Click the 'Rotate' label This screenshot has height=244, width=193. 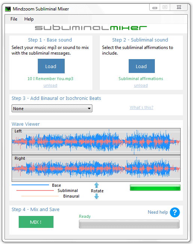point(97,191)
